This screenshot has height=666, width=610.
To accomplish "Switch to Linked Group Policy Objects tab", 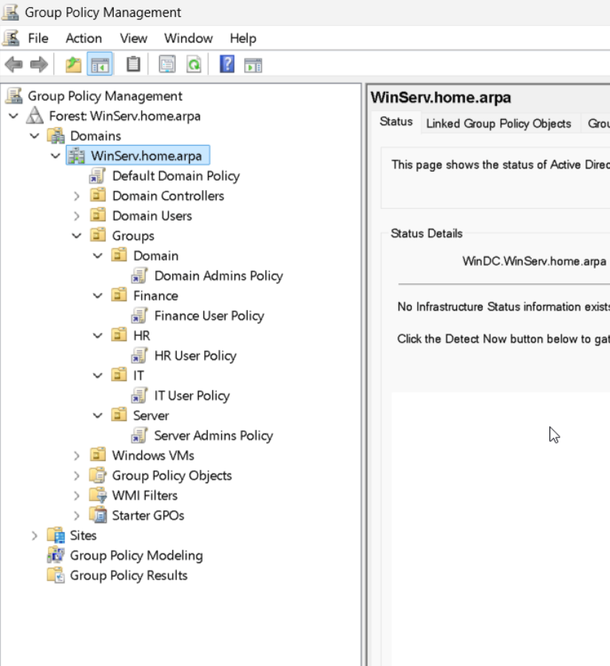I will (498, 124).
